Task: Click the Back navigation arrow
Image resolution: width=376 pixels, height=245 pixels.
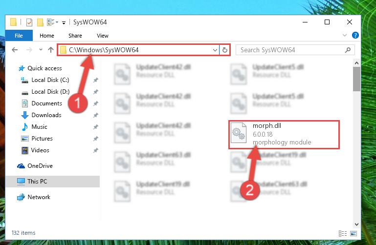Action: 15,50
